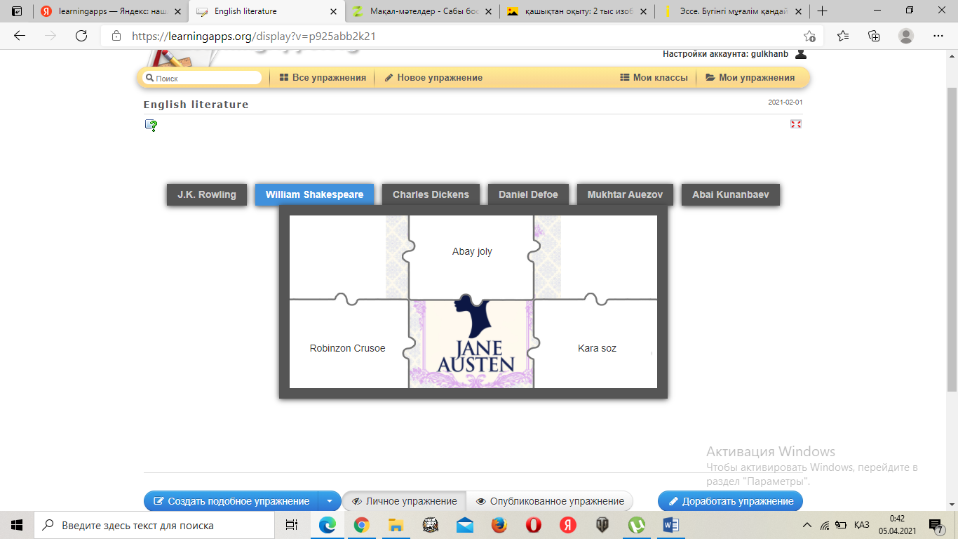Viewport: 958px width, 539px height.
Task: Expand the dropdown arrow next to Создать подобное упражнение
Action: pos(330,501)
